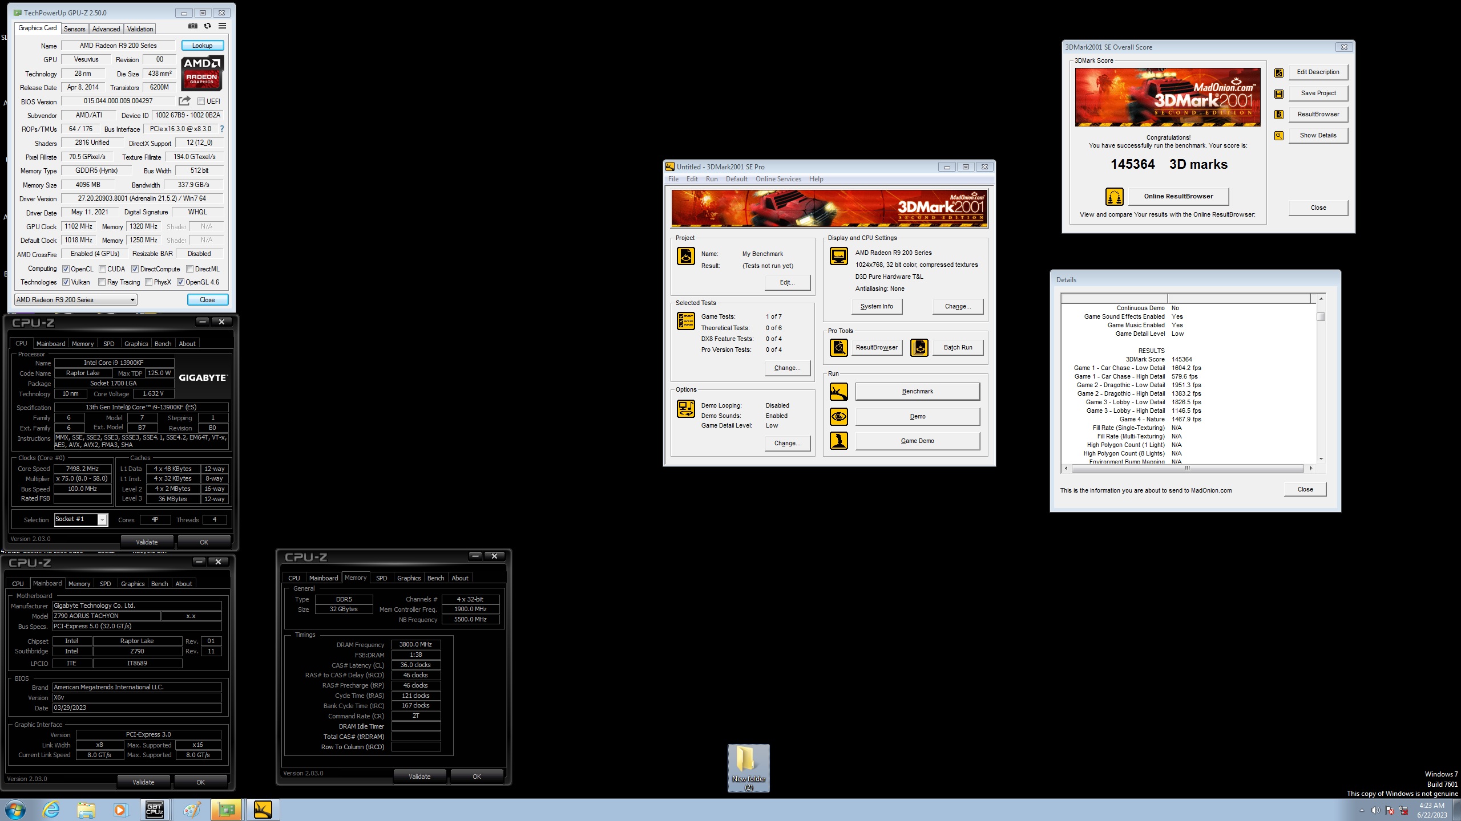Open the Windows Start menu
This screenshot has height=821, width=1461.
coord(15,810)
